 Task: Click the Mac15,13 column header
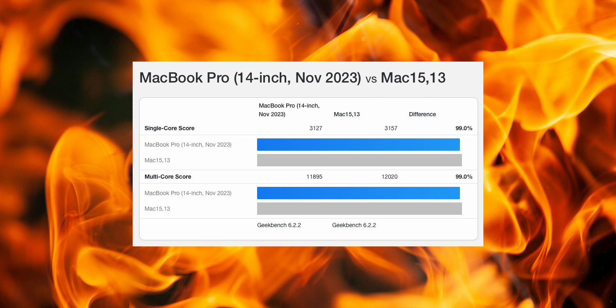click(346, 114)
